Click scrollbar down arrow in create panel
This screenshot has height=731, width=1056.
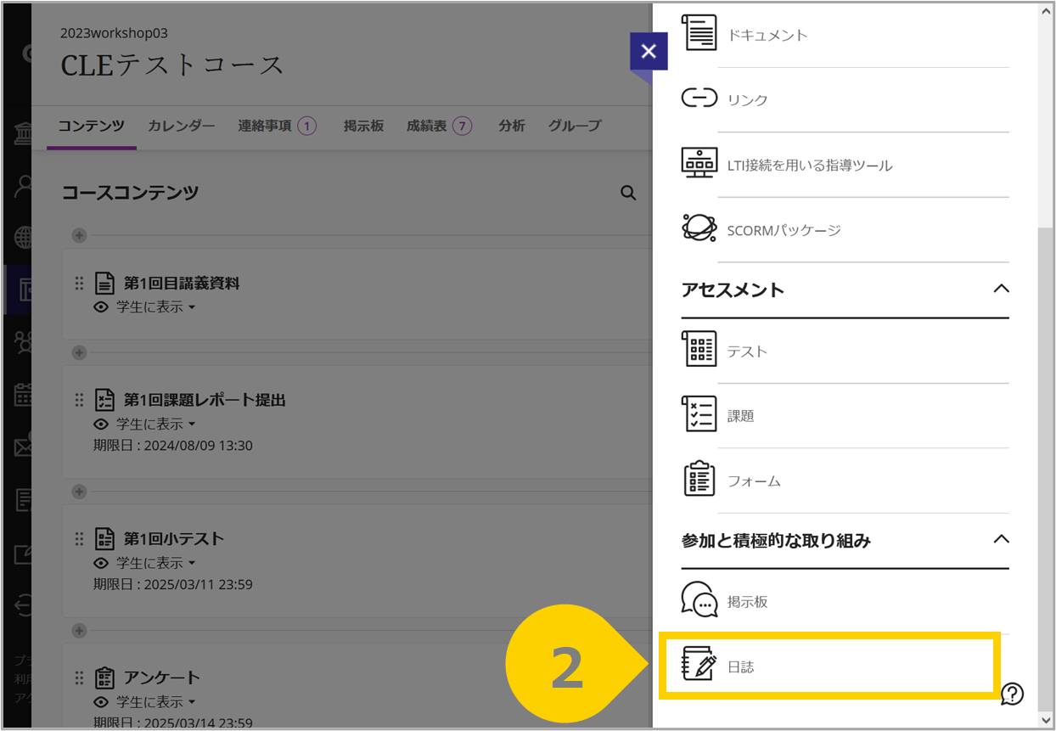[1046, 720]
